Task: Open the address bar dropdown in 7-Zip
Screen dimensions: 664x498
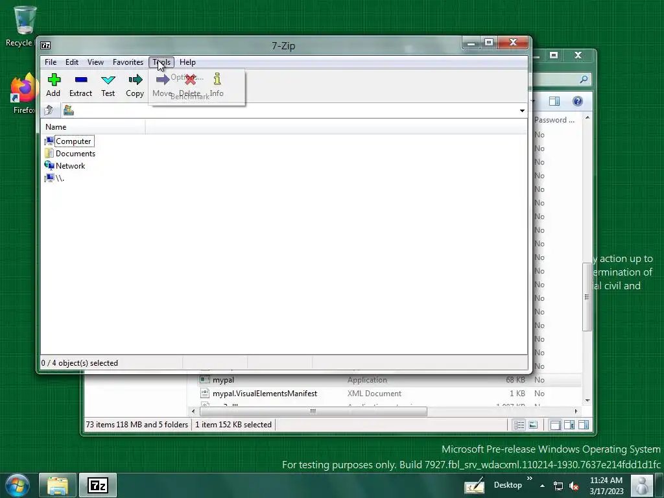Action: tap(522, 110)
